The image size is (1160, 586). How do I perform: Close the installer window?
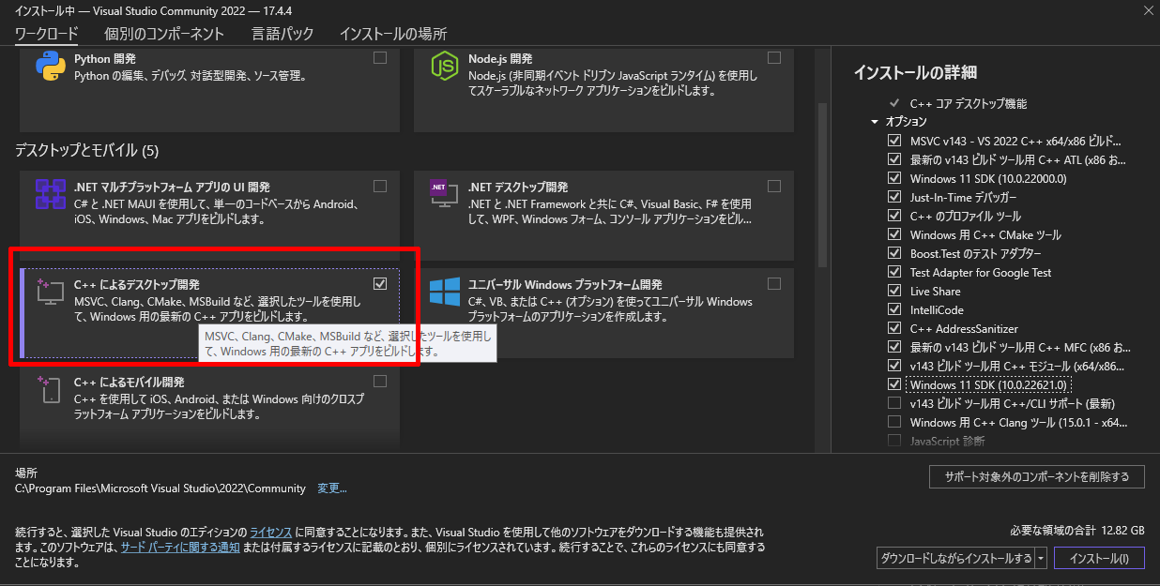1150,10
